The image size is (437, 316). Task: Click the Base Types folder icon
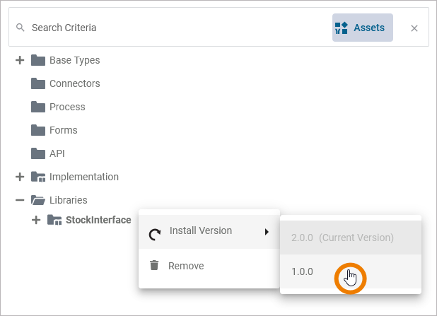coord(38,61)
